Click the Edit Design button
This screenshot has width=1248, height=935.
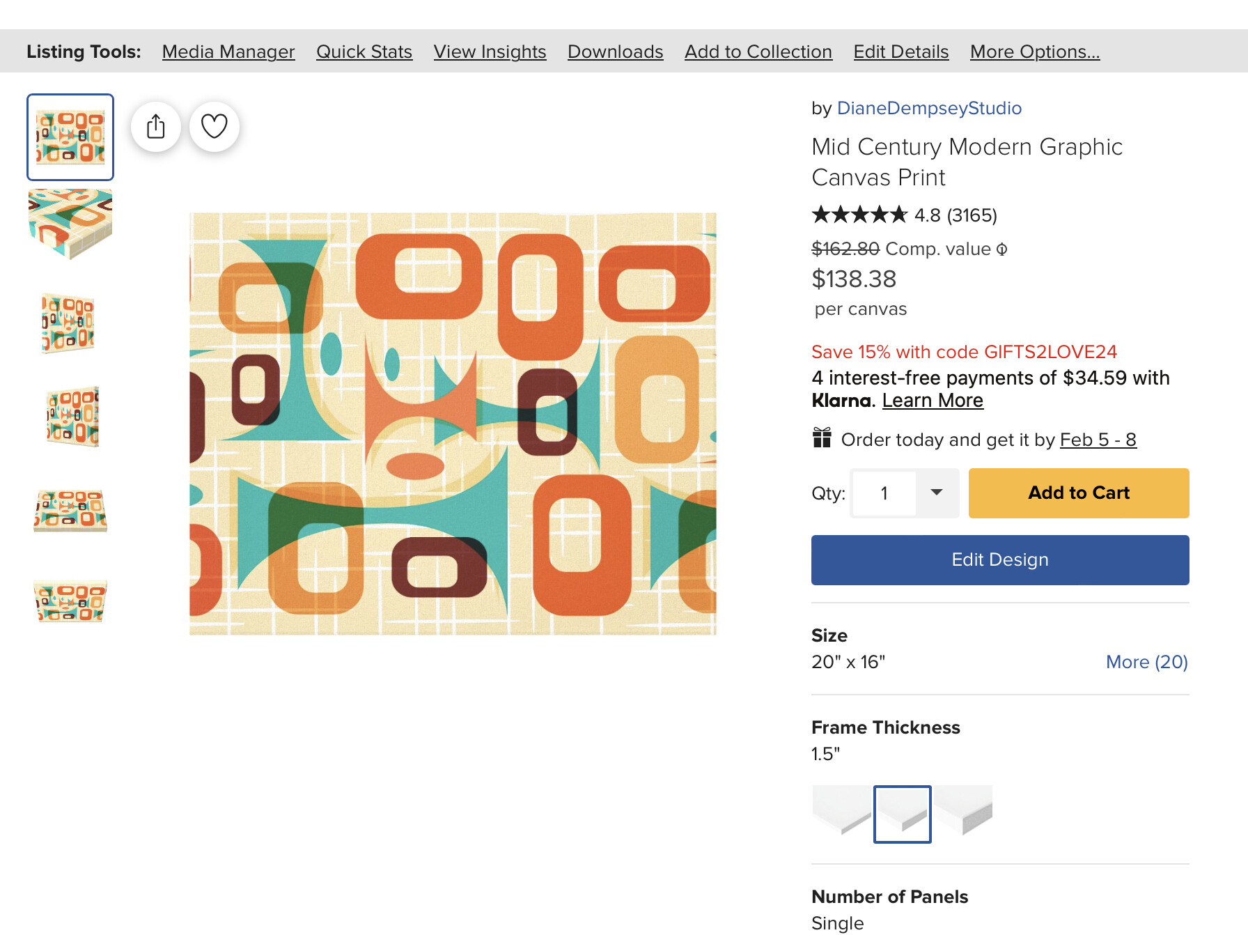(x=1000, y=560)
